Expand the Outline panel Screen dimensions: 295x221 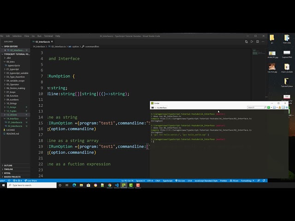point(15,165)
